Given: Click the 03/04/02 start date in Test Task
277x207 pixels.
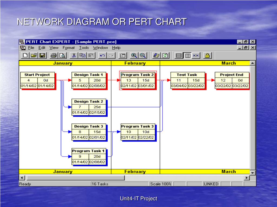Looking at the screenshot, I should coord(179,86).
